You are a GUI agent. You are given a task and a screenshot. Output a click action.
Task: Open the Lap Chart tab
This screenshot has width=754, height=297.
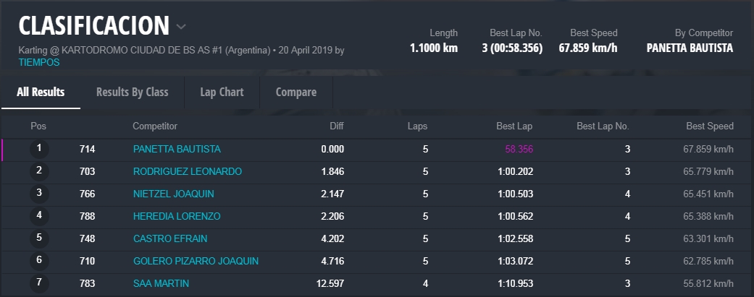pos(222,92)
